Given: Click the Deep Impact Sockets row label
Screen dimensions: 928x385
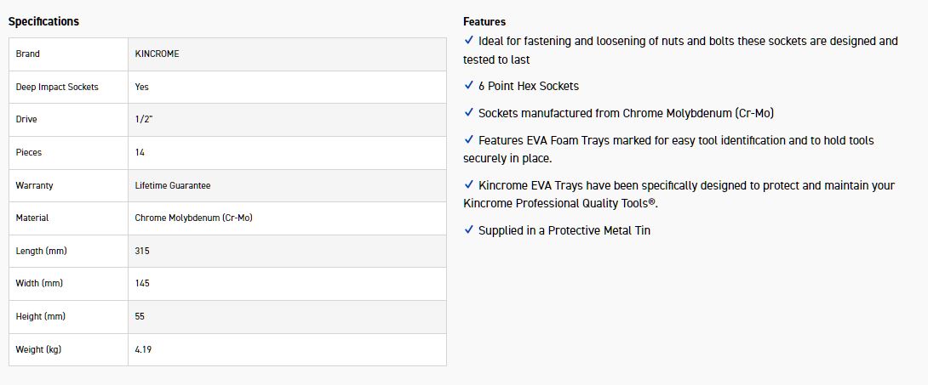Looking at the screenshot, I should coord(57,87).
